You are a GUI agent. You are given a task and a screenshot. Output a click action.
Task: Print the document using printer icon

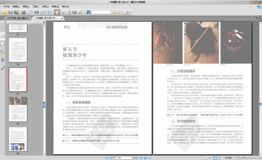(x=24, y=12)
